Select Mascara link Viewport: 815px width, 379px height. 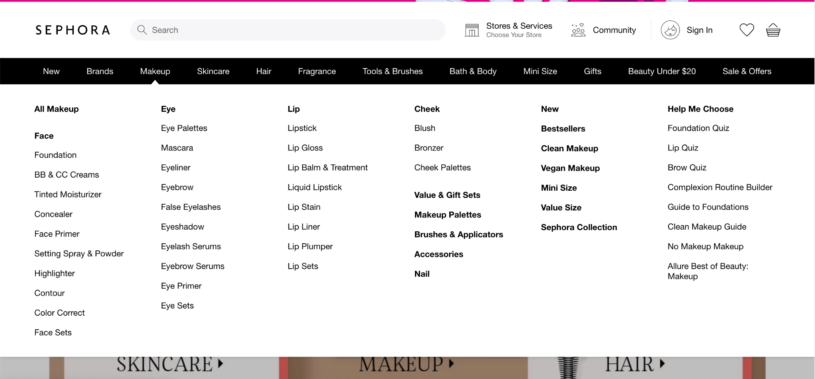click(177, 148)
